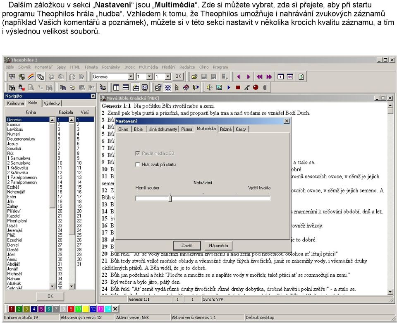397x323 pixels.
Task: Open the chapter number dropdown in toolbar
Action: [x=149, y=77]
